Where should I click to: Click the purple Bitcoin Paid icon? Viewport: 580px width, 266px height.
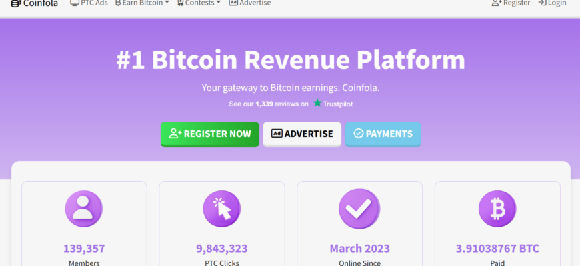497,209
